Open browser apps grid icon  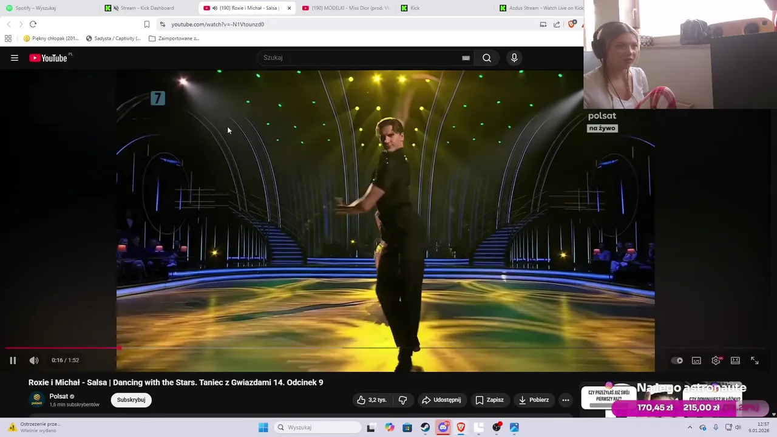8,38
